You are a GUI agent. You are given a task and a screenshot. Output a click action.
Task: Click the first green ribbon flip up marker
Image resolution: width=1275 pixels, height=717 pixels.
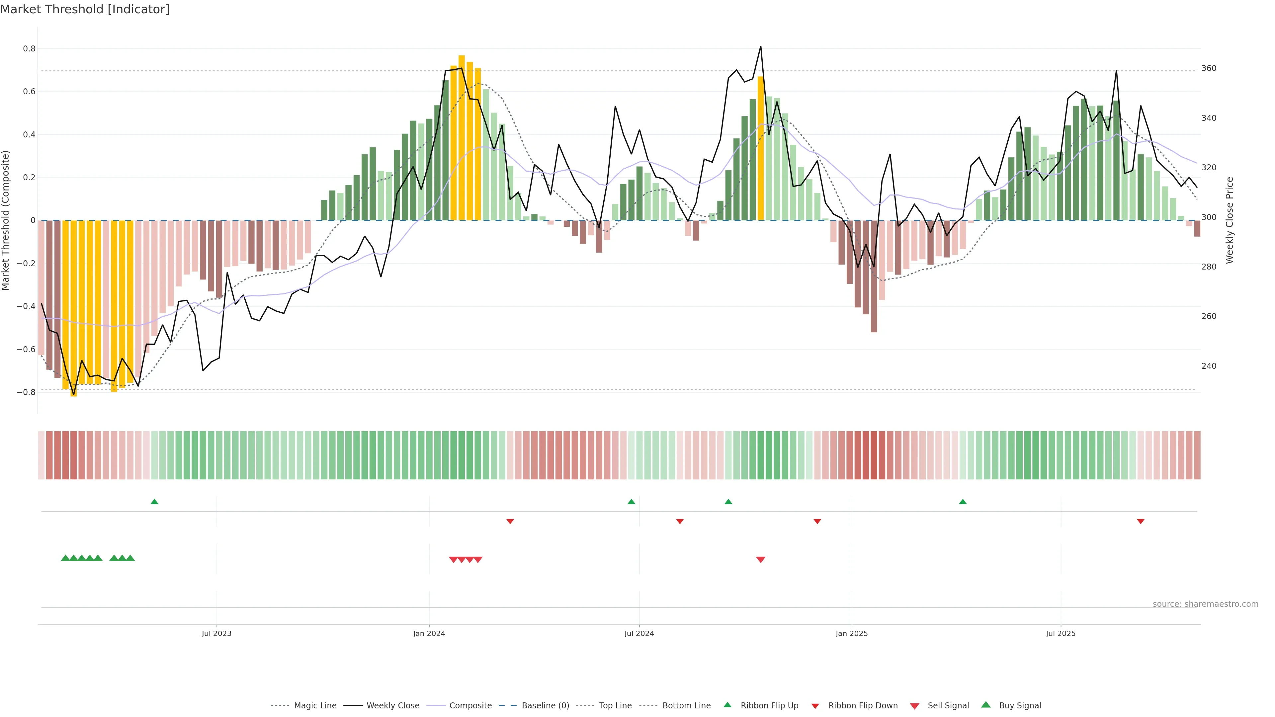(154, 502)
